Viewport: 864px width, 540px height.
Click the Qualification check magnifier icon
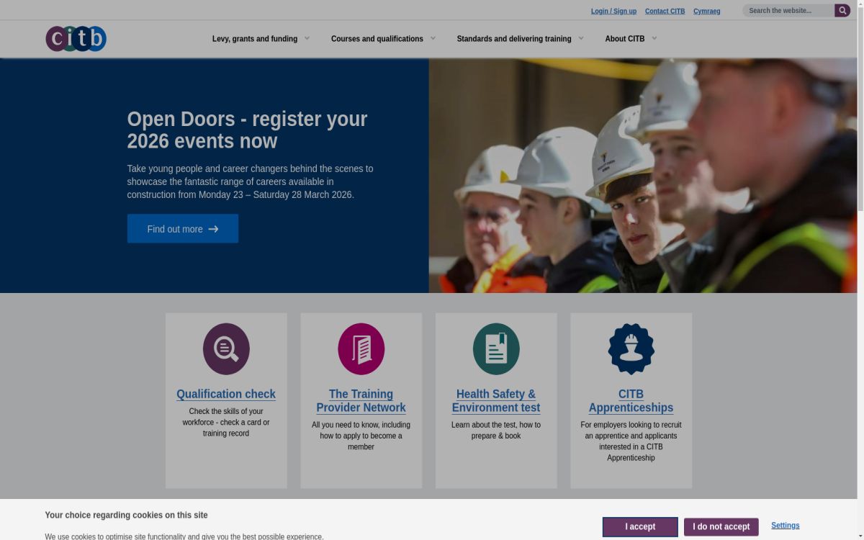click(226, 349)
